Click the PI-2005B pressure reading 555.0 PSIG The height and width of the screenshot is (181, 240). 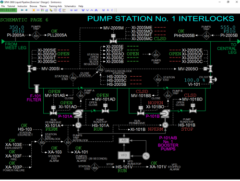click(228, 29)
